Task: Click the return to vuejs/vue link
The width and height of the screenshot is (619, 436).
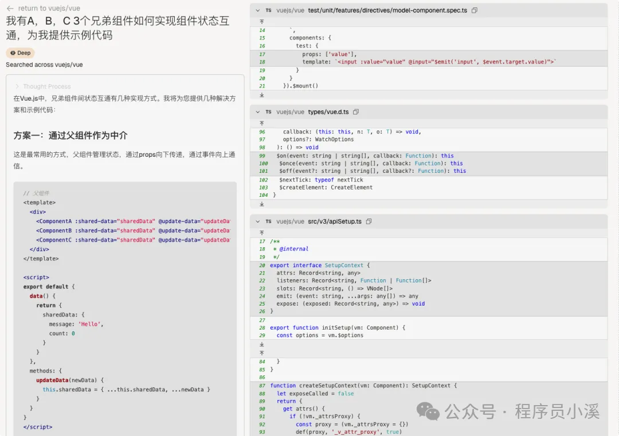Action: click(x=49, y=8)
